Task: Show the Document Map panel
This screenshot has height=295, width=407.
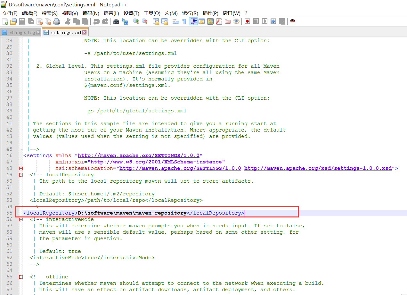Action: (x=210, y=21)
